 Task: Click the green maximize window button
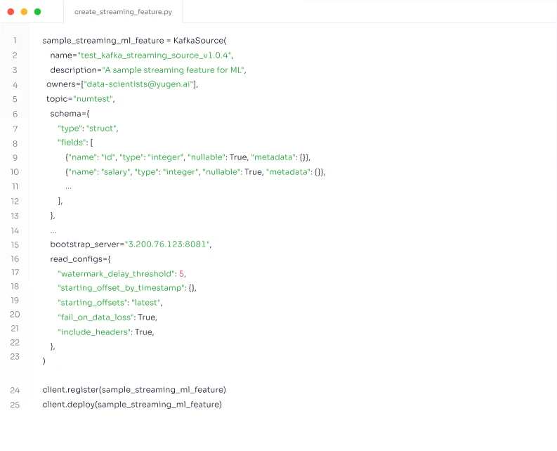point(37,12)
